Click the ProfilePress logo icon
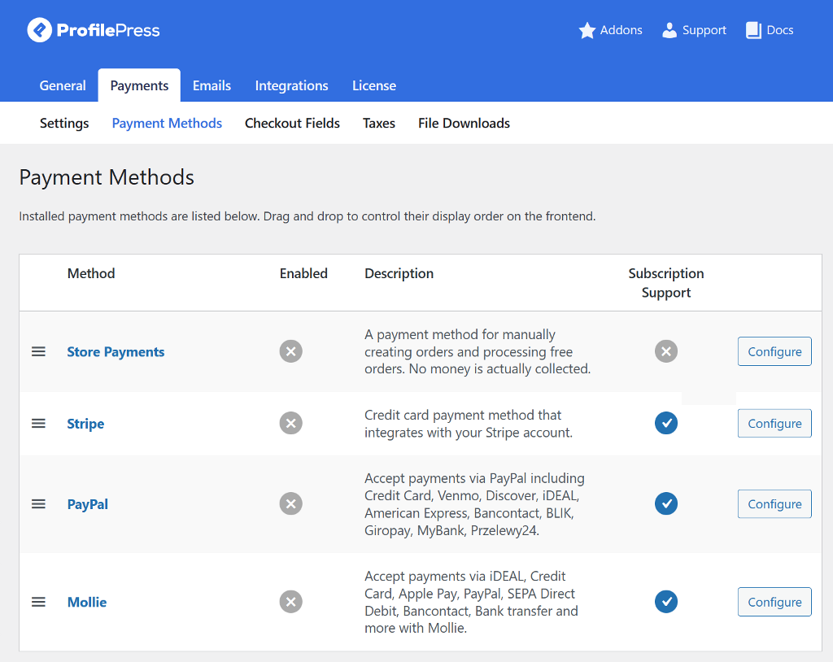This screenshot has height=662, width=833. 39,30
